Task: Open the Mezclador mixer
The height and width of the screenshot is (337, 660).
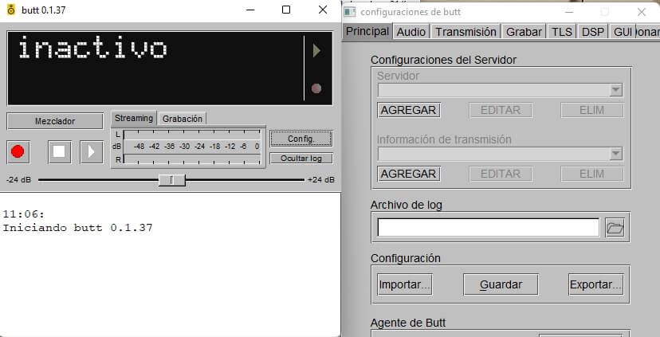Action: pyautogui.click(x=55, y=121)
